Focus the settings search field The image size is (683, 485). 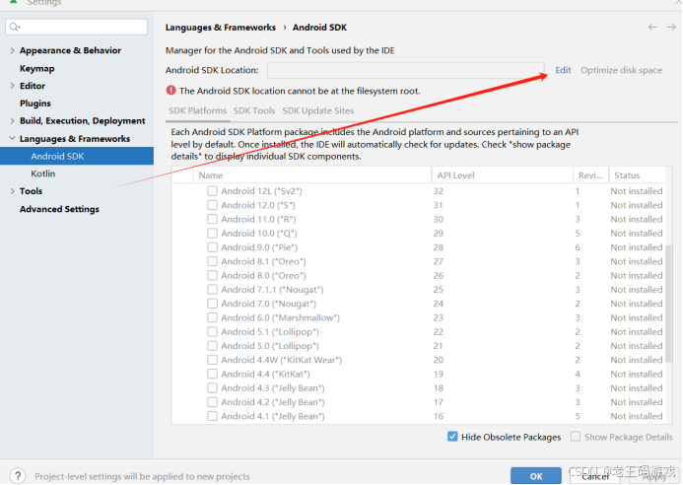pos(77,27)
